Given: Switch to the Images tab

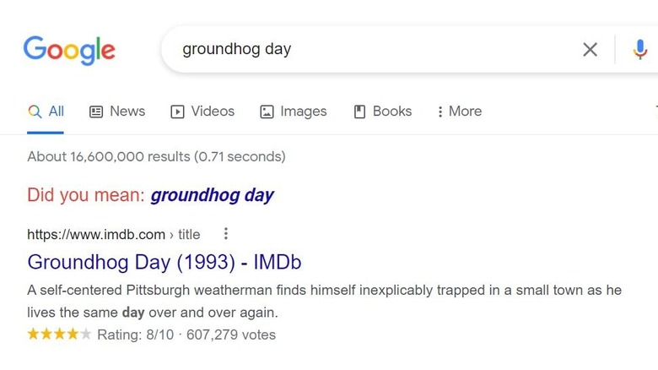Looking at the screenshot, I should pos(303,112).
